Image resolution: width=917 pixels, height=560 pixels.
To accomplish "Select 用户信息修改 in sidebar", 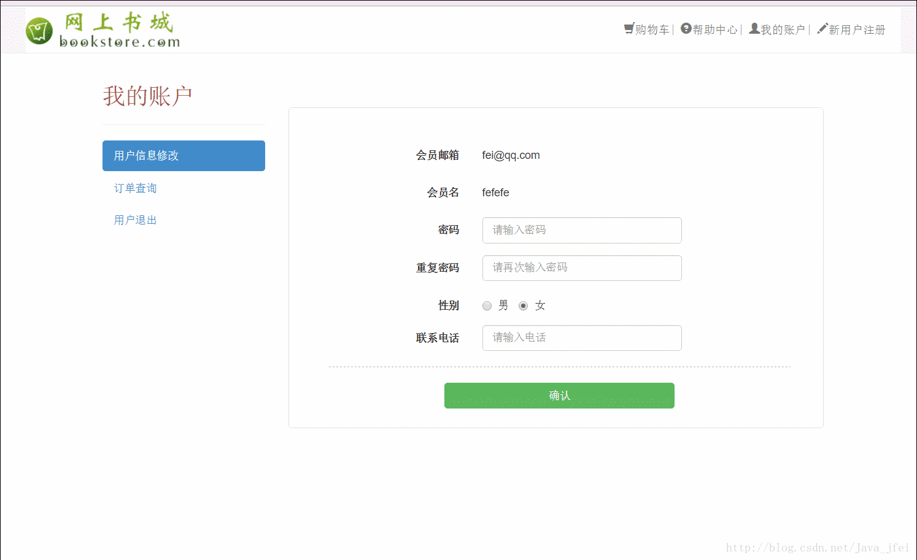I will click(184, 156).
